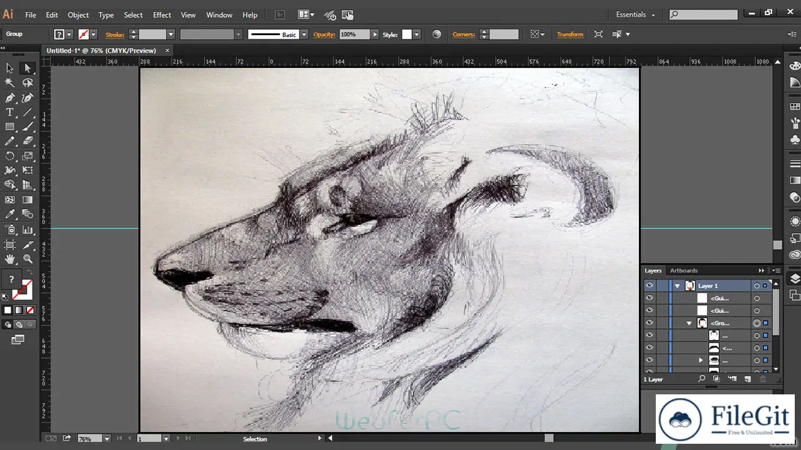Hide Layer 1 with its eye icon
This screenshot has height=450, width=801.
pyautogui.click(x=649, y=286)
